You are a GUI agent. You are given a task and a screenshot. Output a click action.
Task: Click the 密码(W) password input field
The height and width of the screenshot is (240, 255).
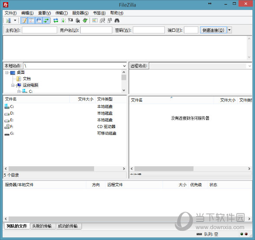(149, 30)
